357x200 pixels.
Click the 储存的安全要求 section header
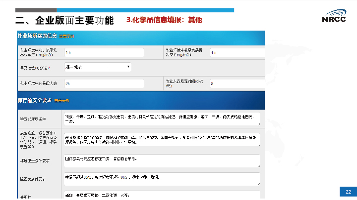click(x=35, y=101)
